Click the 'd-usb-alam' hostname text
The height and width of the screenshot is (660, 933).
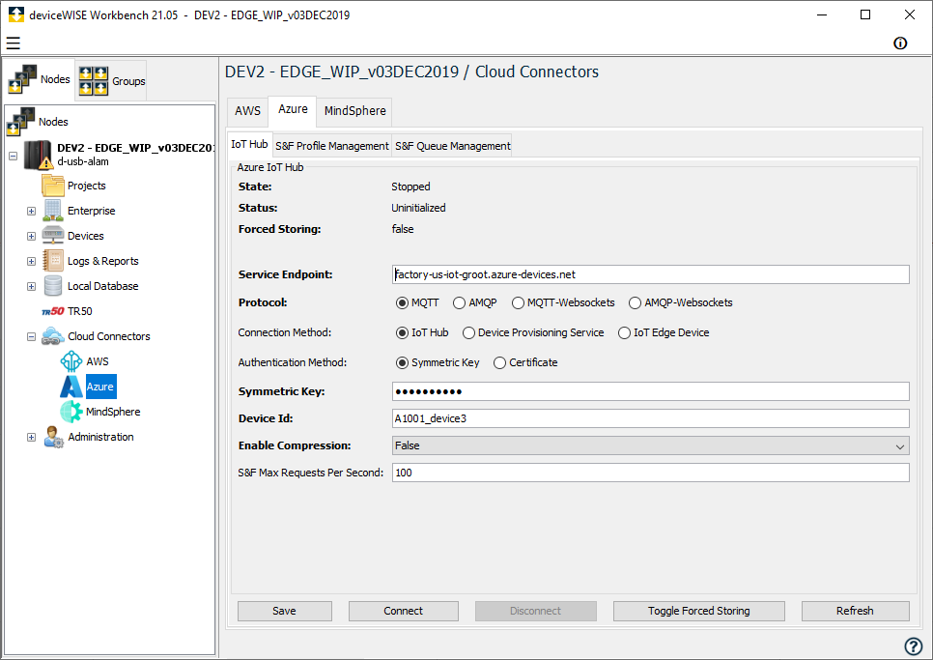pyautogui.click(x=83, y=162)
